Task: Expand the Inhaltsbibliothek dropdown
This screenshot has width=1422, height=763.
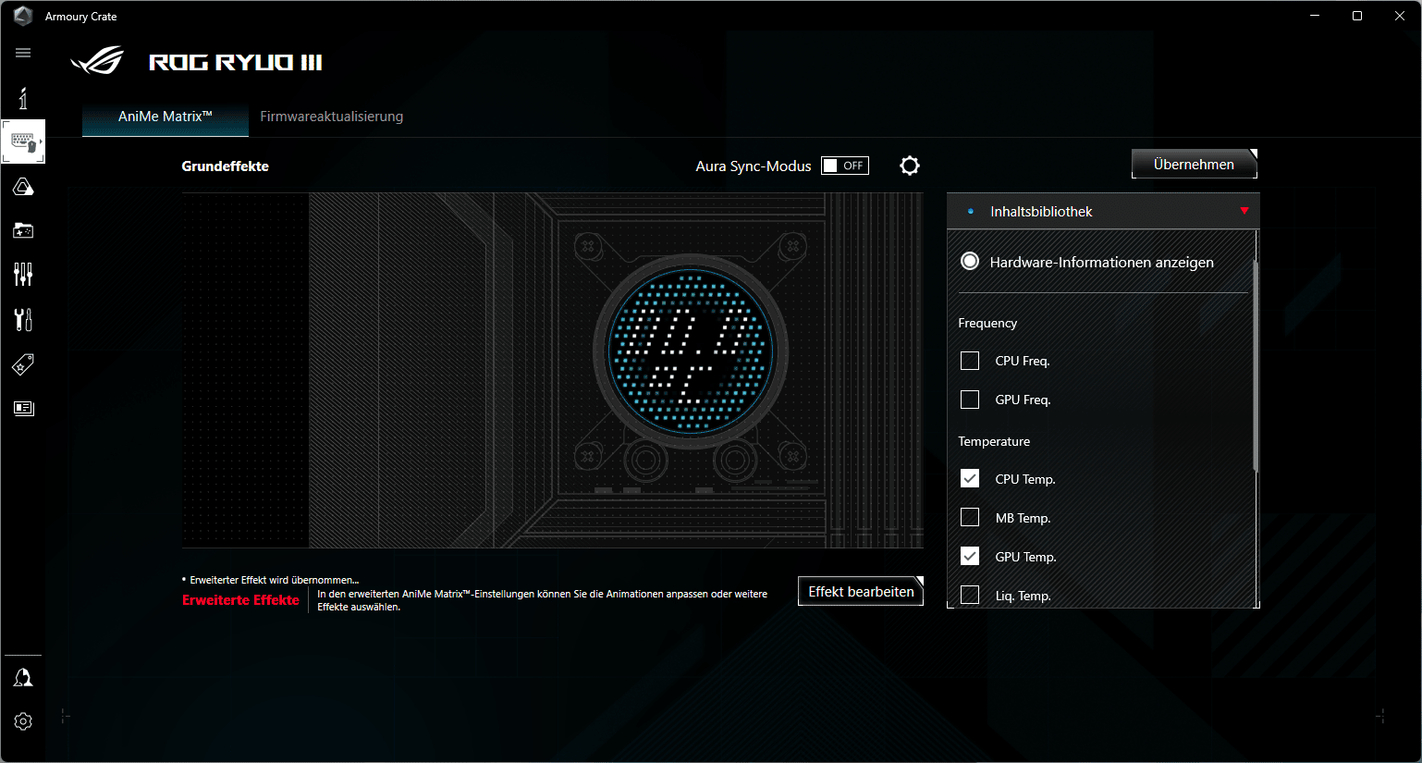Action: point(1244,212)
